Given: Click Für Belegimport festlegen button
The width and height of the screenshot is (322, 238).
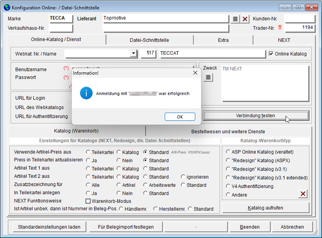Looking at the screenshot, I should 126,227.
